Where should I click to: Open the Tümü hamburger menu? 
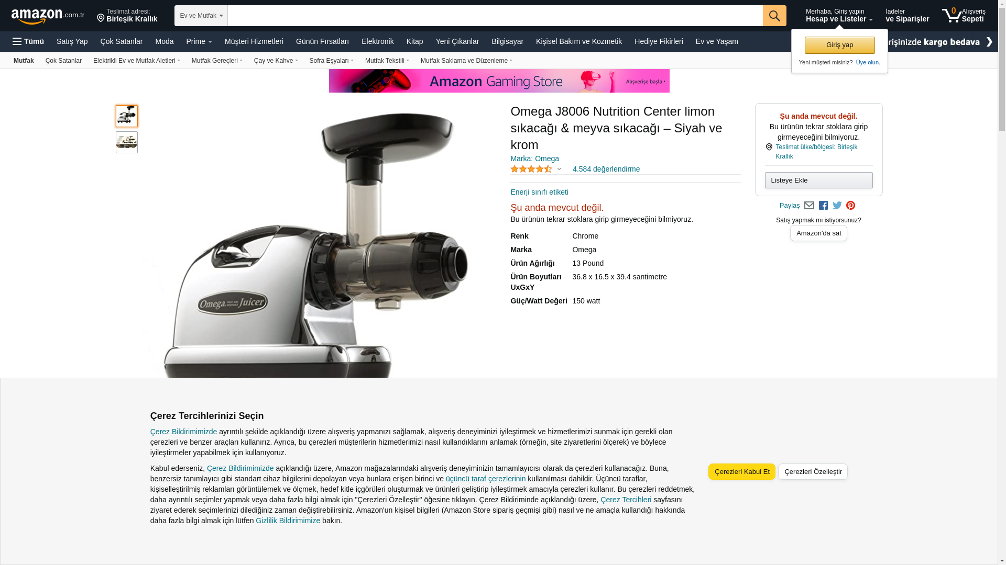point(28,41)
